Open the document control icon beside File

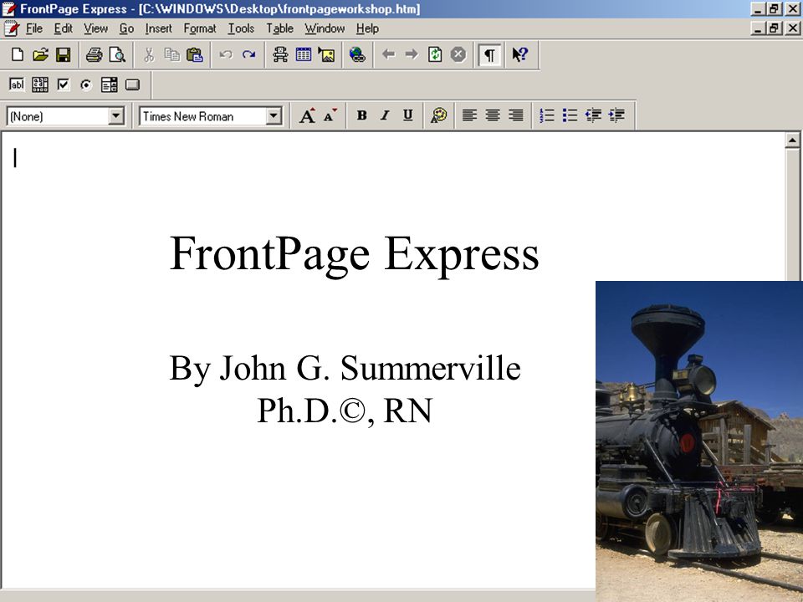pos(11,28)
